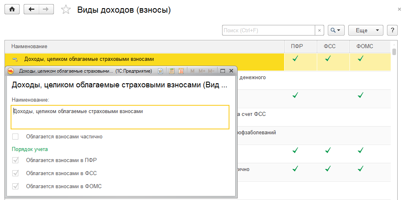Go to the home page
The height and width of the screenshot is (200, 405).
pyautogui.click(x=12, y=10)
